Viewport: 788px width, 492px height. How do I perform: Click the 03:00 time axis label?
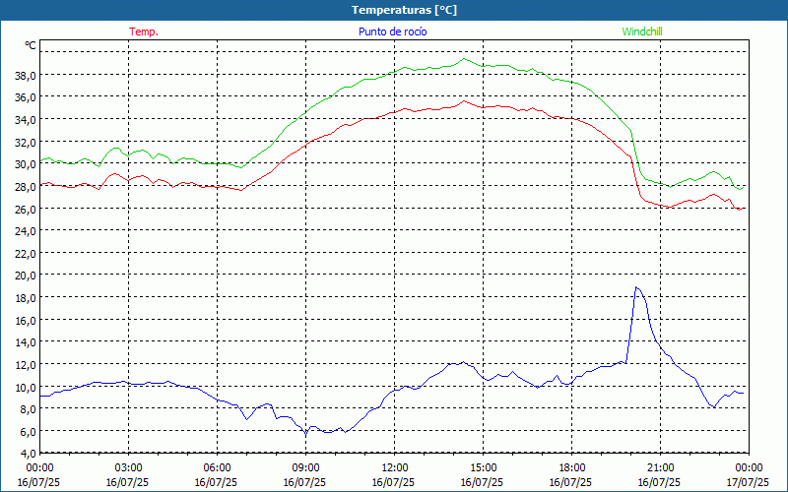[128, 467]
